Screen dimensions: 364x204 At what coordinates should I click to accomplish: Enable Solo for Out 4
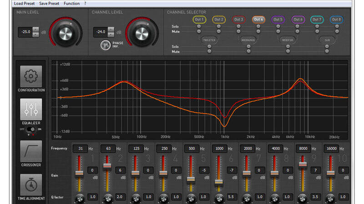258,26
